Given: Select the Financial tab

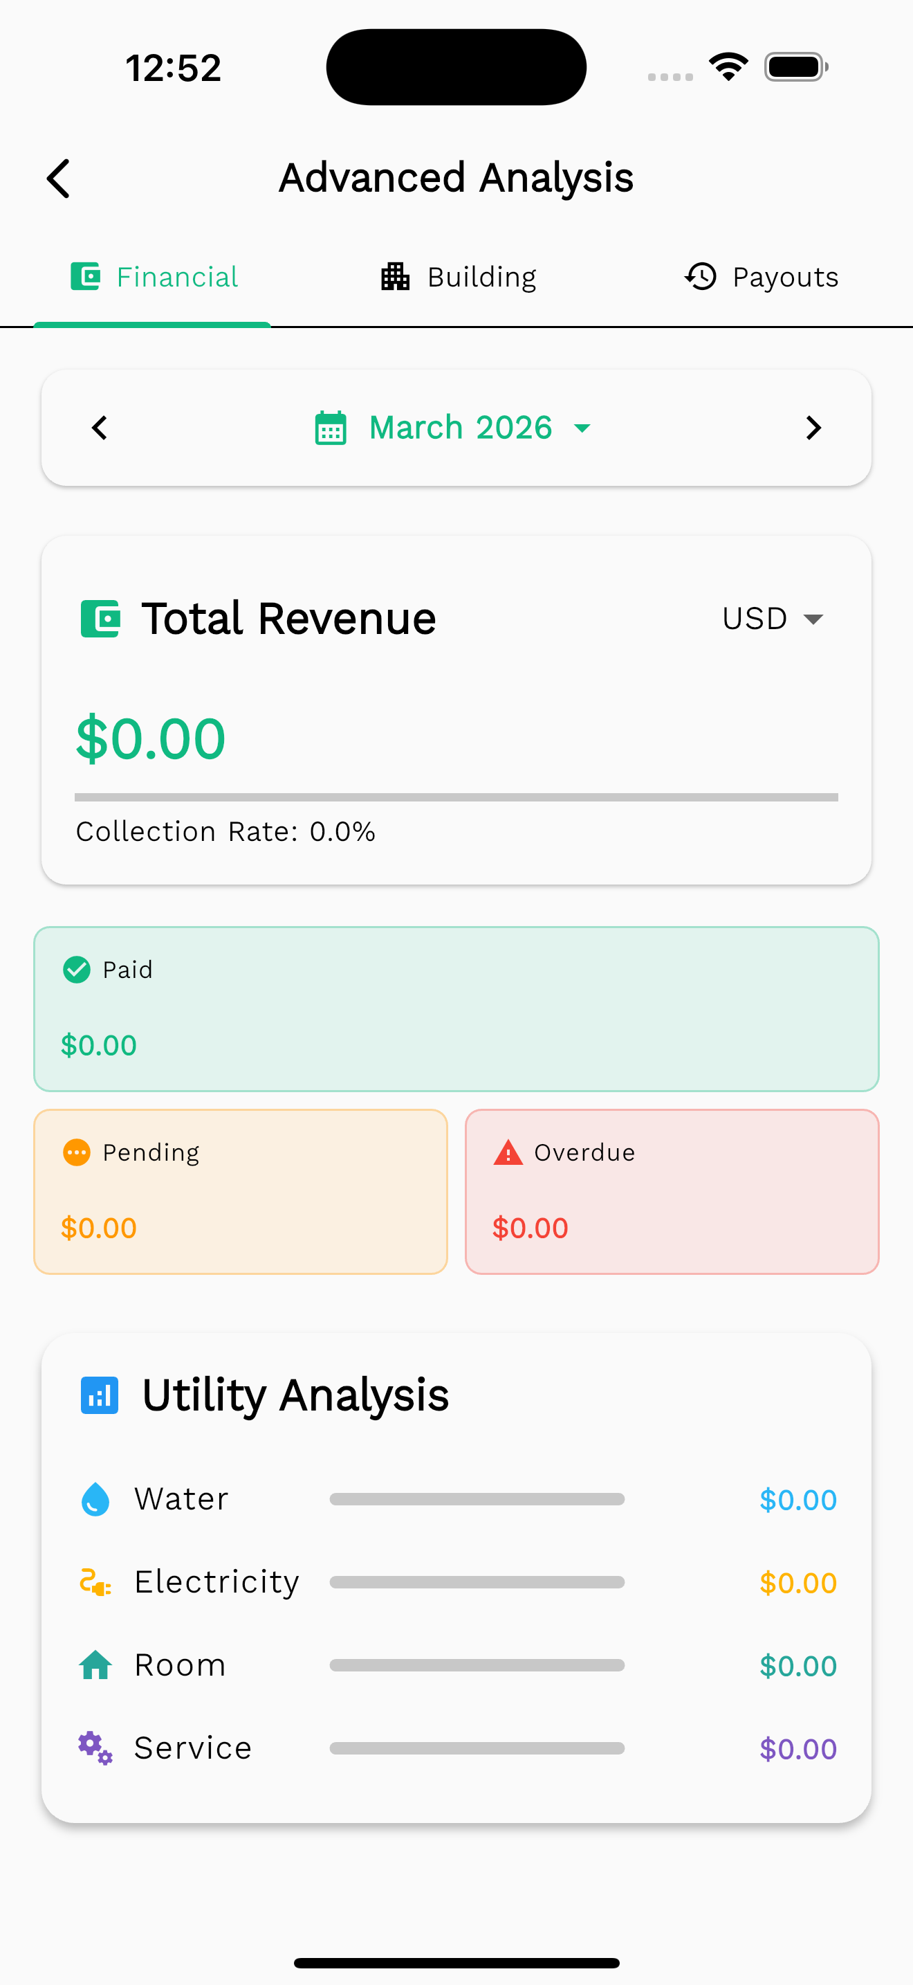Looking at the screenshot, I should [154, 278].
